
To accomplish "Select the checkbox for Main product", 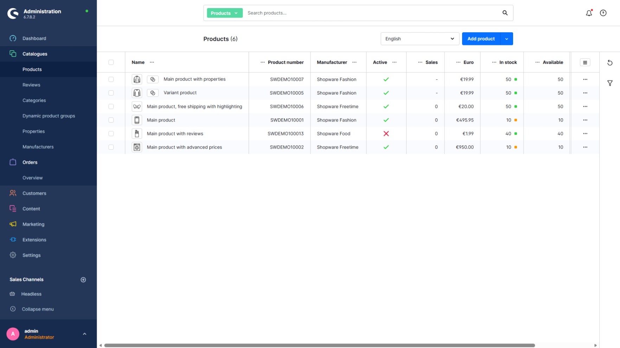I will [111, 120].
